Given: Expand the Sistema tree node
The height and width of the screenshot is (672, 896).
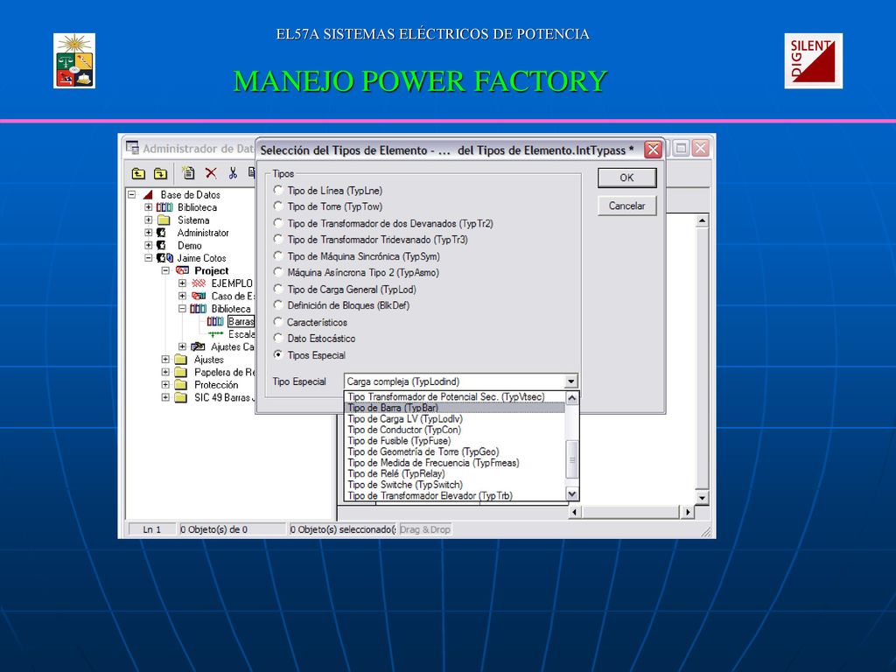Looking at the screenshot, I should [149, 220].
